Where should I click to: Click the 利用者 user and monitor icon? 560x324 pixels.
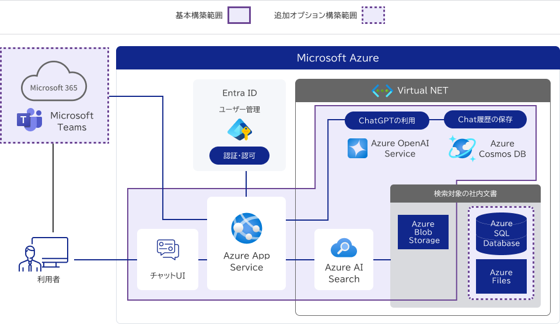pos(43,255)
